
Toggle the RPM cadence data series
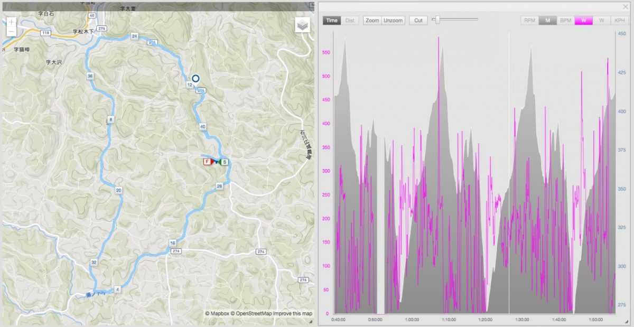point(529,21)
